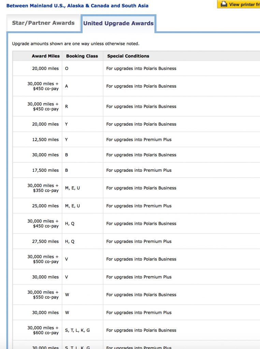Image resolution: width=260 pixels, height=349 pixels.
Task: Click Polaris Business condition in $600 co-pay row
Action: pos(141,330)
